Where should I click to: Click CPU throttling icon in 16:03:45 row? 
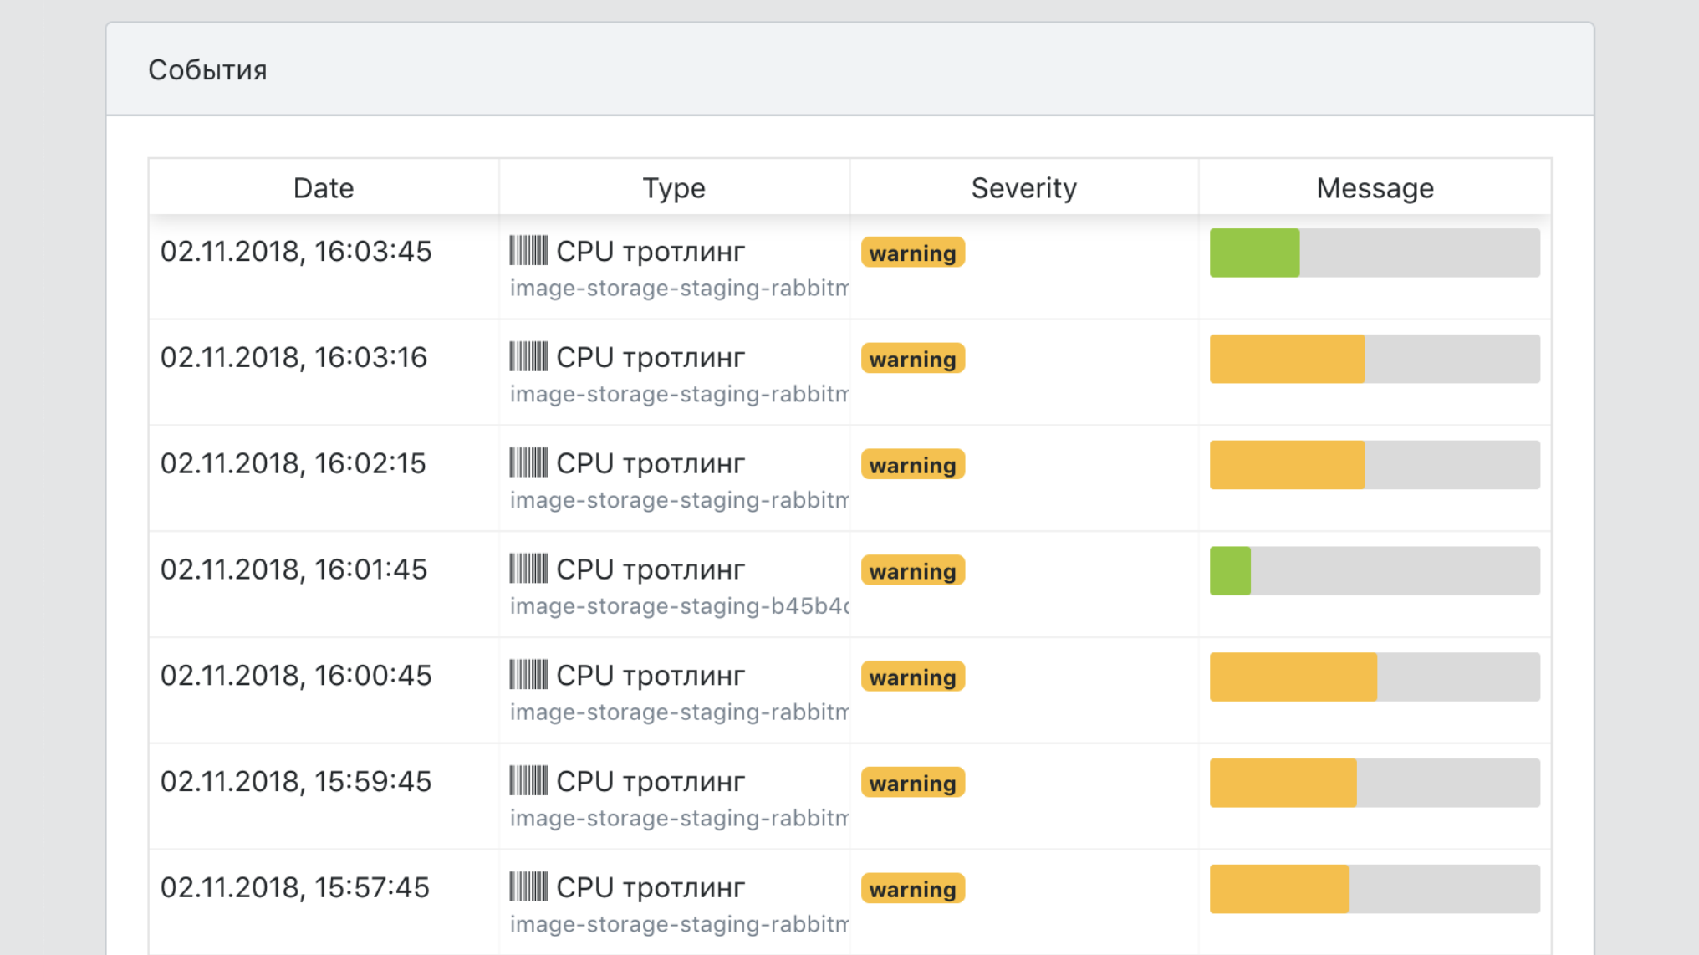pyautogui.click(x=528, y=251)
